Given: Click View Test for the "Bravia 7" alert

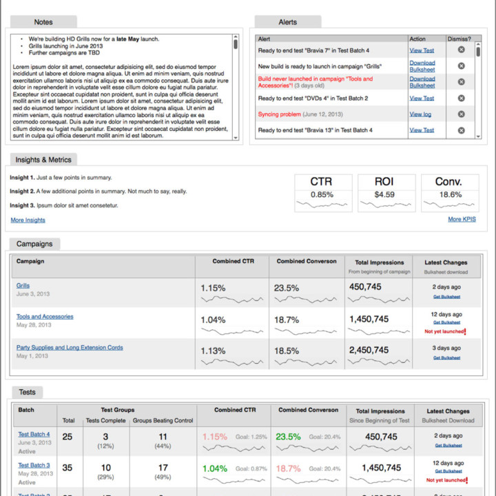Looking at the screenshot, I should [x=422, y=50].
